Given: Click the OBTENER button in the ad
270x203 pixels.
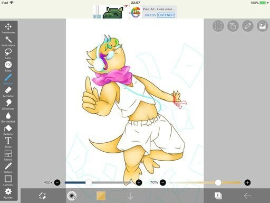Looking at the screenshot, I should pos(166,15).
